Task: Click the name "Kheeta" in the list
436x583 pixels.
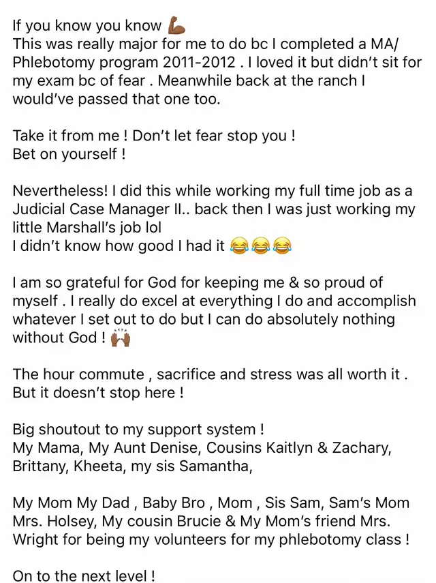Action: (98, 466)
